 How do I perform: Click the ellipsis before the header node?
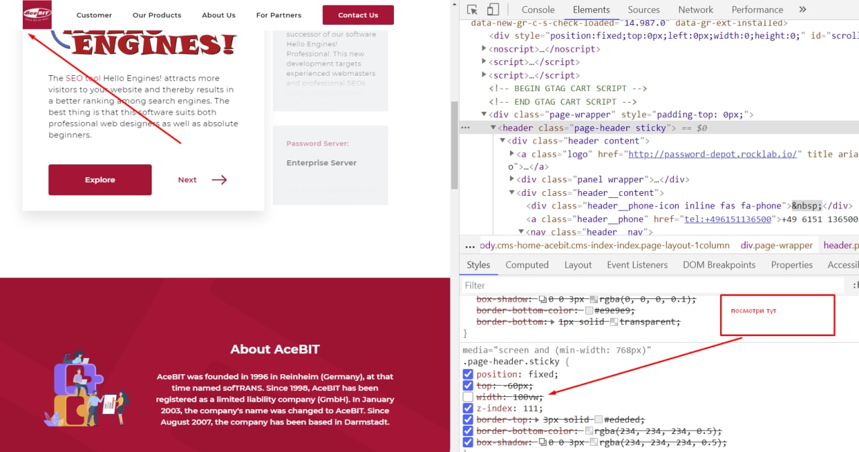coord(465,127)
